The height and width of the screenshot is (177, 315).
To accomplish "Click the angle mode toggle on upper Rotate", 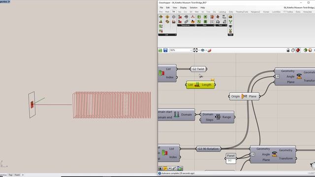I will point(278,77).
